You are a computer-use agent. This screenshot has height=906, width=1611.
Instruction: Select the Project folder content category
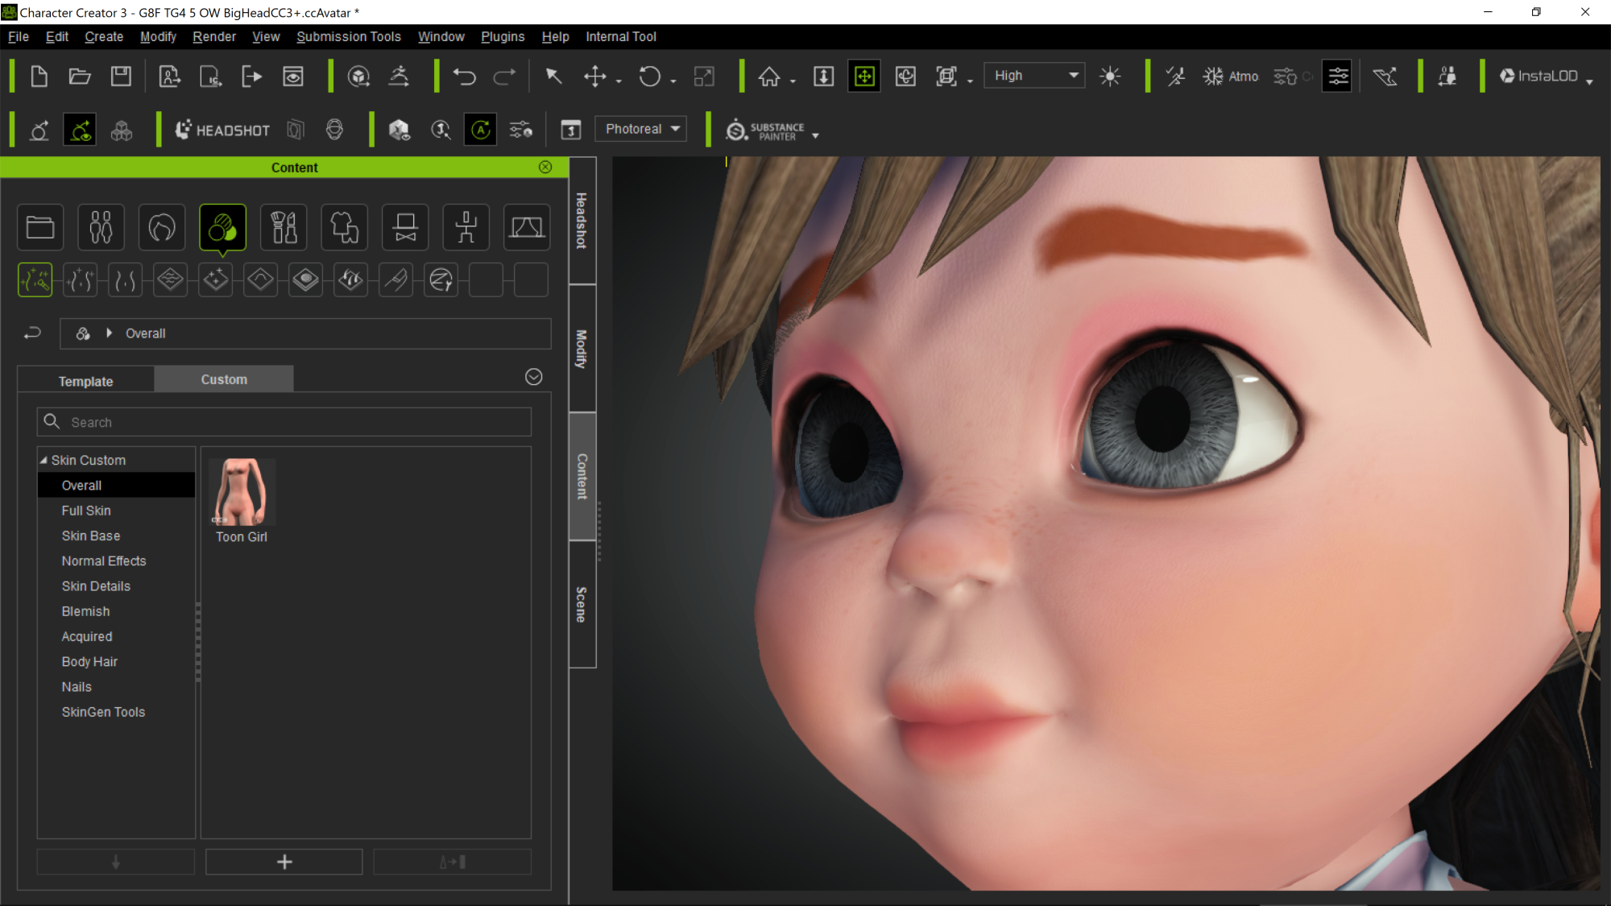tap(40, 228)
